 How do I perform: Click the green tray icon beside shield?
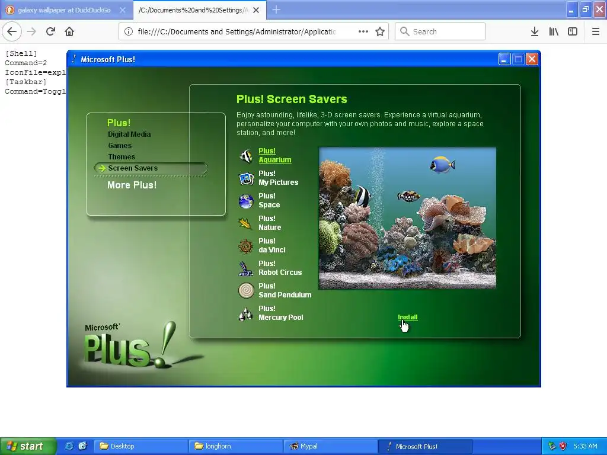(552, 446)
